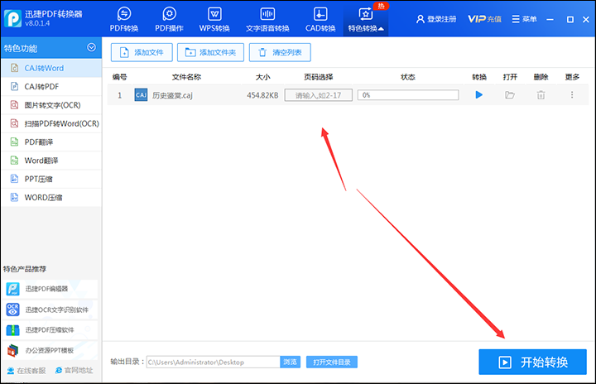Switch to WPS转换 tab
Viewport: 596px width, 384px height.
(214, 19)
